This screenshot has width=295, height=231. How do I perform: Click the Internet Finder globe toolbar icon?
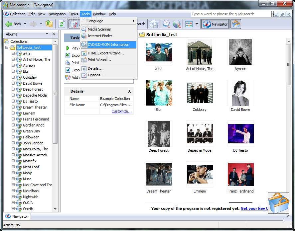pos(177,24)
